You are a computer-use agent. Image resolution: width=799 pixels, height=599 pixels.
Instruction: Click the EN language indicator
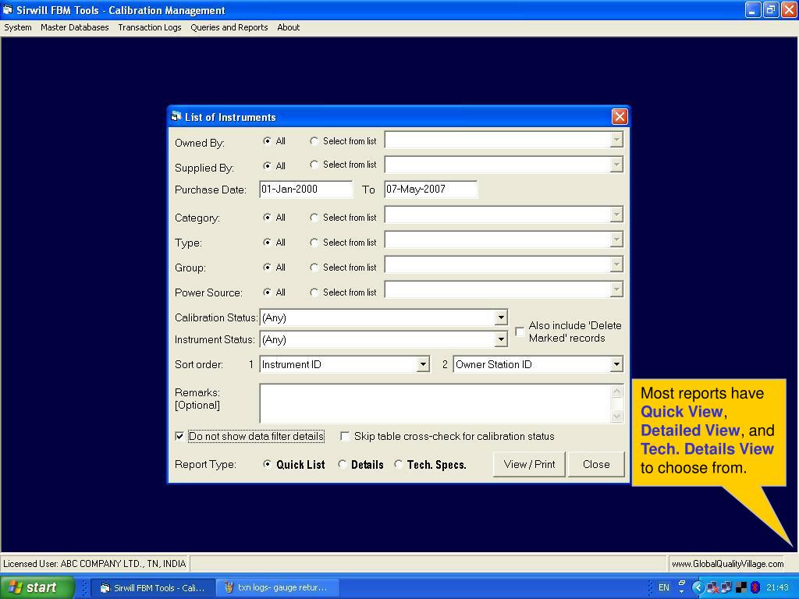[x=663, y=587]
